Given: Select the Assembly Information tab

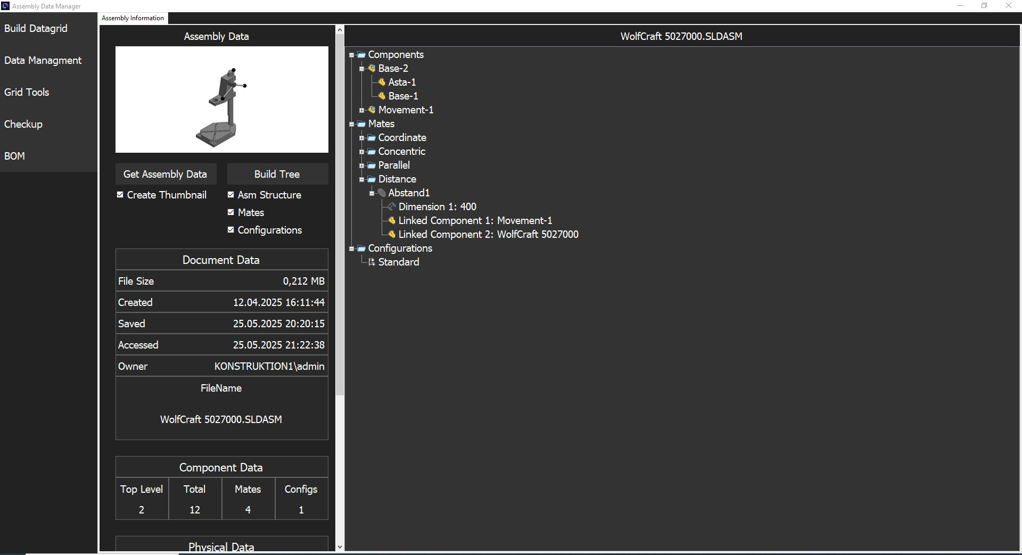Looking at the screenshot, I should coord(133,18).
